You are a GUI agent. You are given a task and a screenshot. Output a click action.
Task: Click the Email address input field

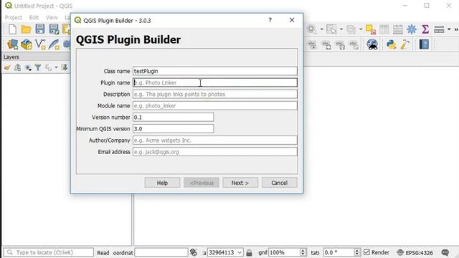click(215, 152)
